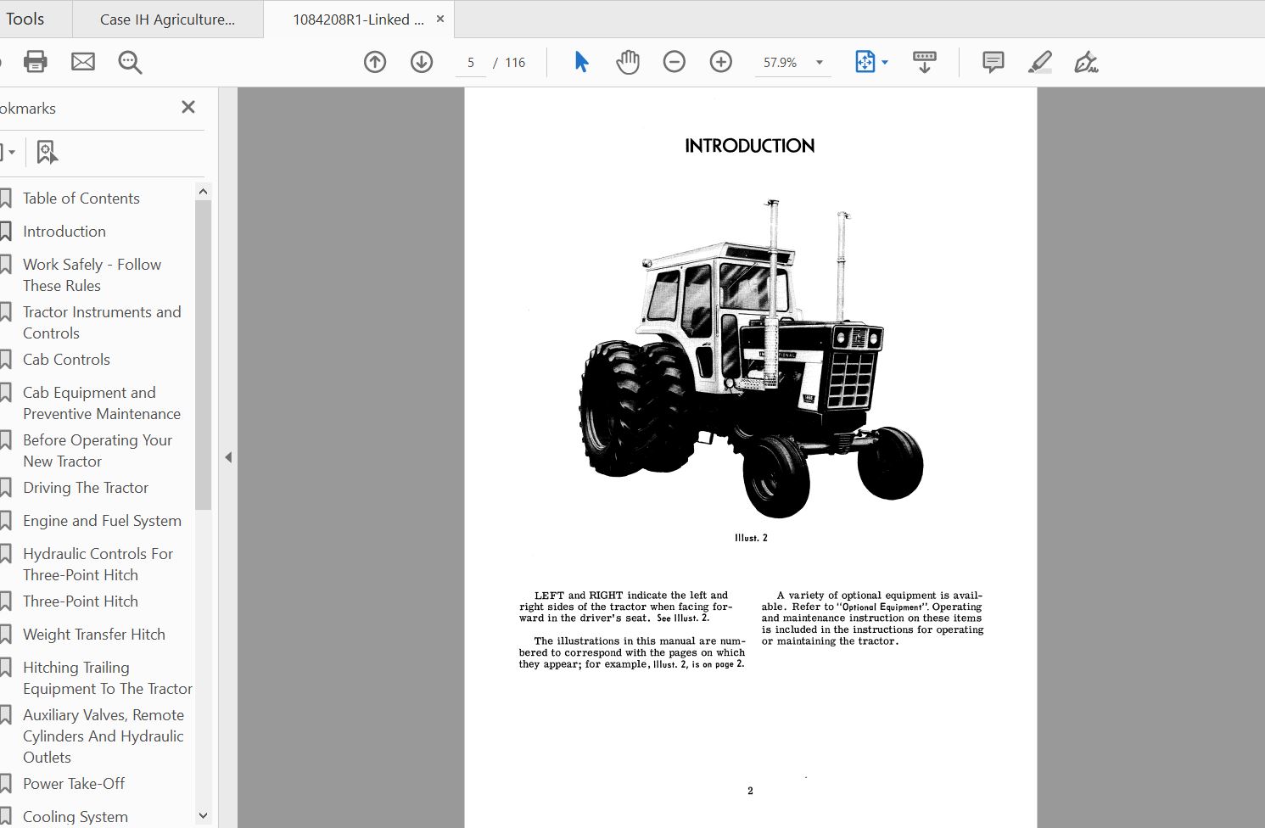Screen dimensions: 1265x828
Task: Go to next page arrow
Action: point(422,62)
